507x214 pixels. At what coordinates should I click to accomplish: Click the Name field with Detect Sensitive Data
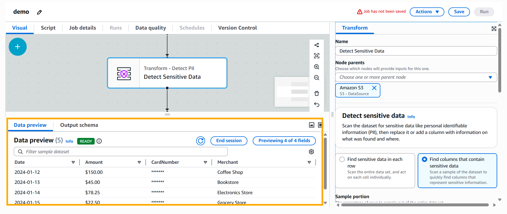pos(416,51)
